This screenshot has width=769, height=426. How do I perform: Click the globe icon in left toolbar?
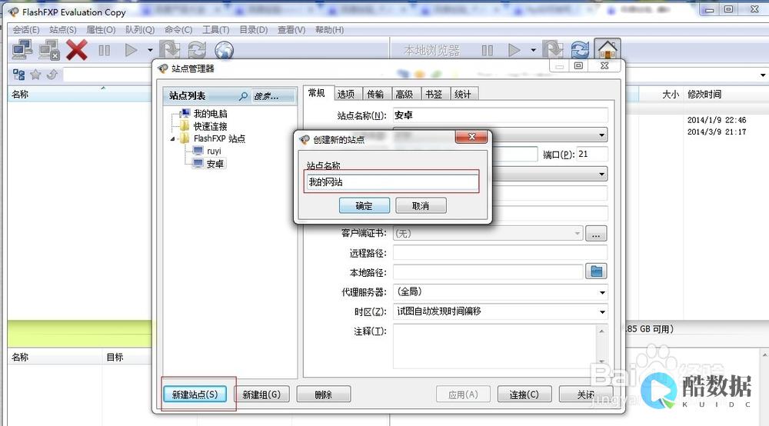click(x=224, y=50)
